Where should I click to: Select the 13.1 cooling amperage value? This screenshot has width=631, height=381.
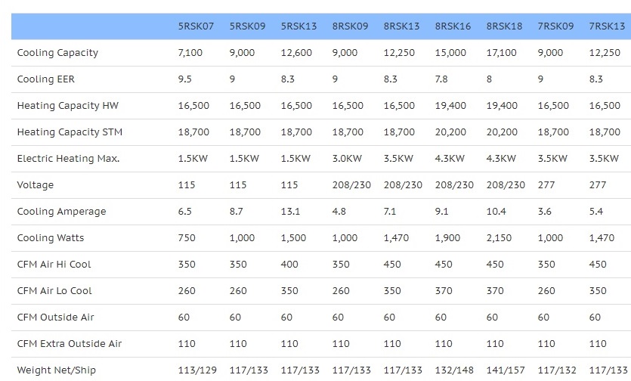tap(290, 212)
